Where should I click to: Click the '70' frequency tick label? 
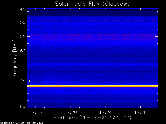[23, 79]
